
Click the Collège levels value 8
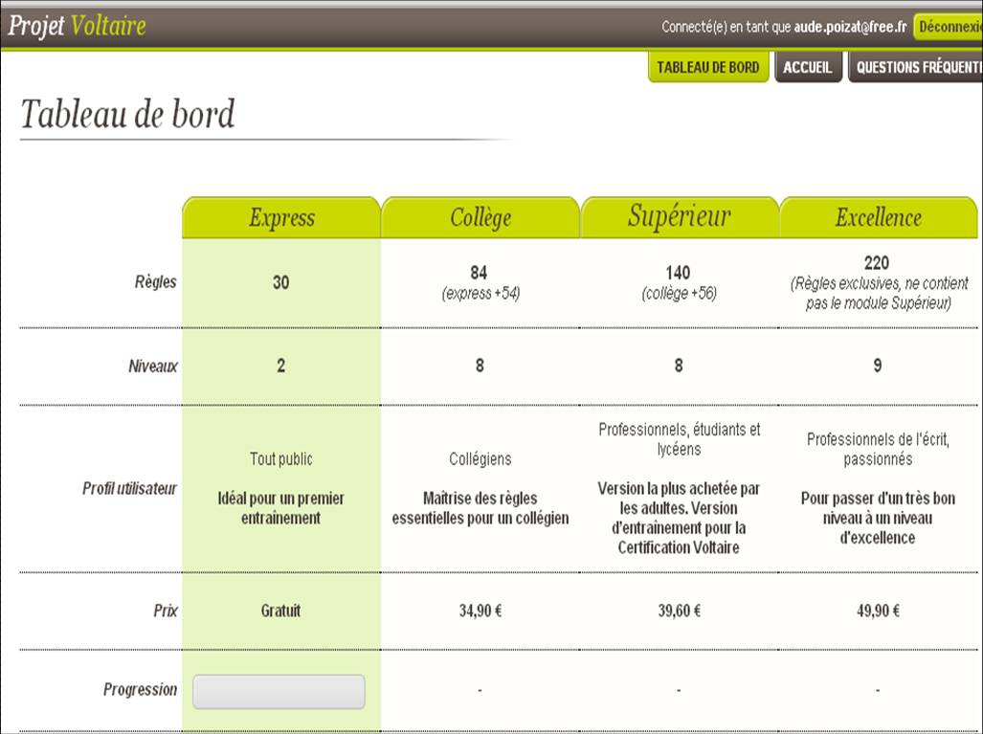[x=480, y=366]
